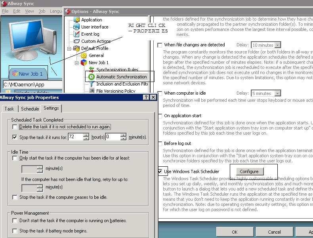Select Automatic Synchronization in options tree

(121, 77)
